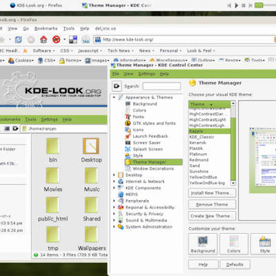This screenshot has width=276, height=276.
Task: Click the clear search icon beside Search
Action: 117,86
